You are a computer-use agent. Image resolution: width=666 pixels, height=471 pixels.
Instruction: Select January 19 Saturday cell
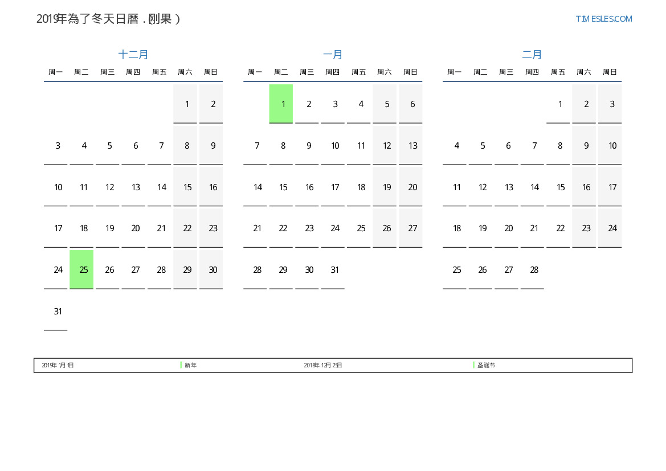[387, 187]
